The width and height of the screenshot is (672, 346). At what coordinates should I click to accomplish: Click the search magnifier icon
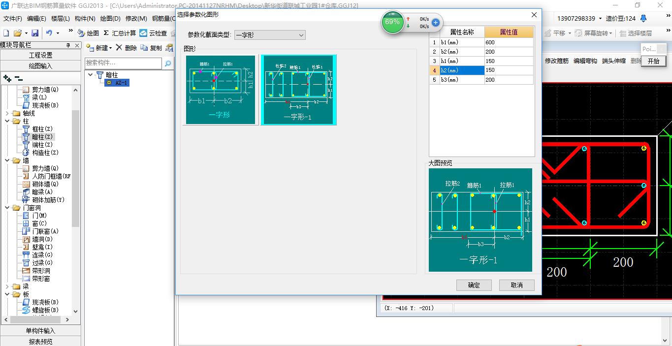(x=168, y=63)
